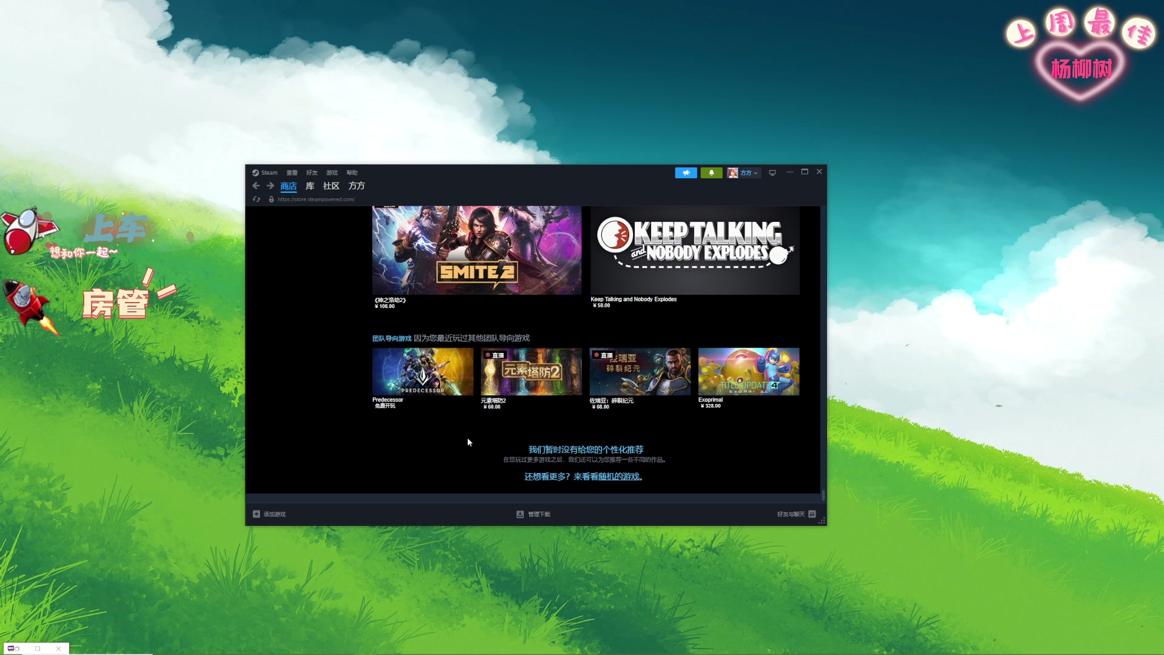Click the 《神之浩劫2》 game title
This screenshot has width=1164, height=655.
[x=390, y=300]
